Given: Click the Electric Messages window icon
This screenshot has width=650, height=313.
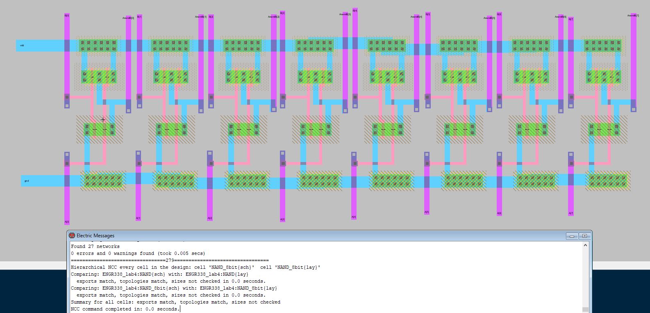Looking at the screenshot, I should click(x=72, y=236).
